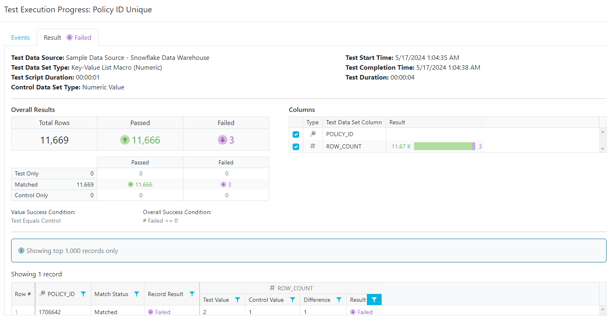Open the Control Value filter icon
Screen dimensions: 609x319
(x=293, y=300)
